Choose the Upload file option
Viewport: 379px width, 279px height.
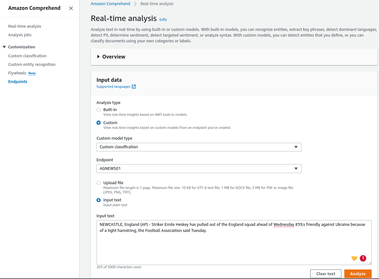pyautogui.click(x=99, y=183)
